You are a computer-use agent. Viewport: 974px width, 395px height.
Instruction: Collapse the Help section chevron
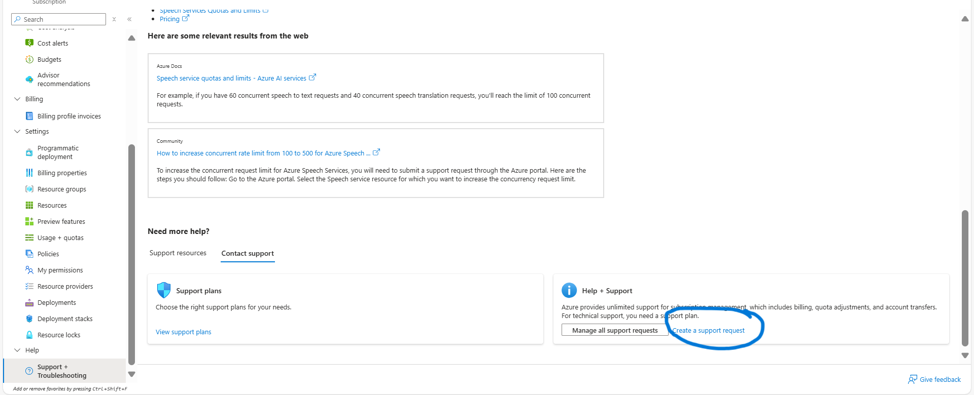(17, 350)
